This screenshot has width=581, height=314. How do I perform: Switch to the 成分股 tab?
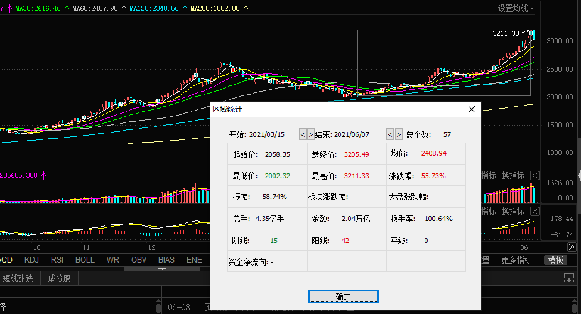(59, 278)
